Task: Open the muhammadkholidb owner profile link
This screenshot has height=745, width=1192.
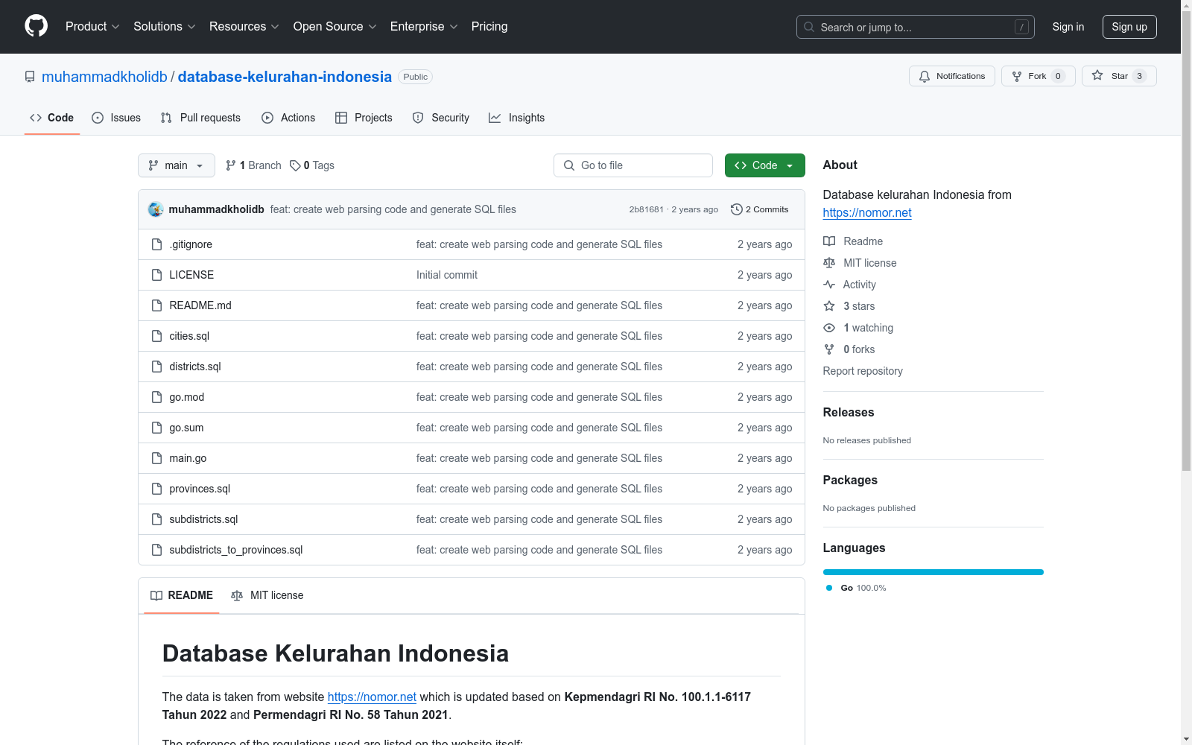Action: point(104,77)
